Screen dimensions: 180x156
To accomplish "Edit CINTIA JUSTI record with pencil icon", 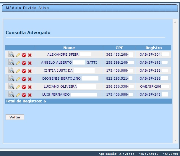I will click(x=18, y=71).
